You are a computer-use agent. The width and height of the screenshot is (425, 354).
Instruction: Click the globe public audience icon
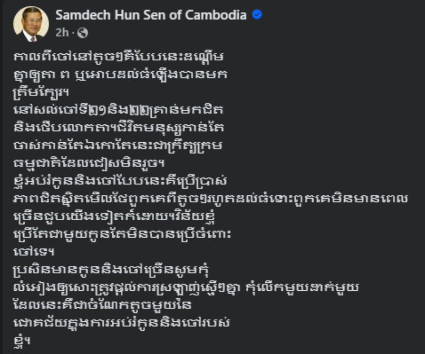pos(83,33)
